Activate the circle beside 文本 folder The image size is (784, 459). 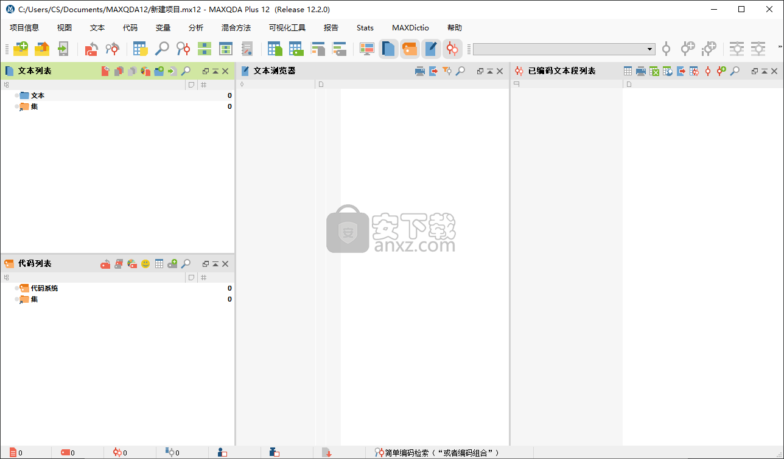(17, 95)
